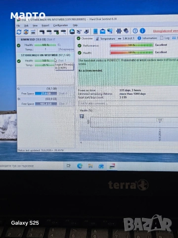Click the Unregistered version link
178x238 pixels.
click(x=165, y=31)
